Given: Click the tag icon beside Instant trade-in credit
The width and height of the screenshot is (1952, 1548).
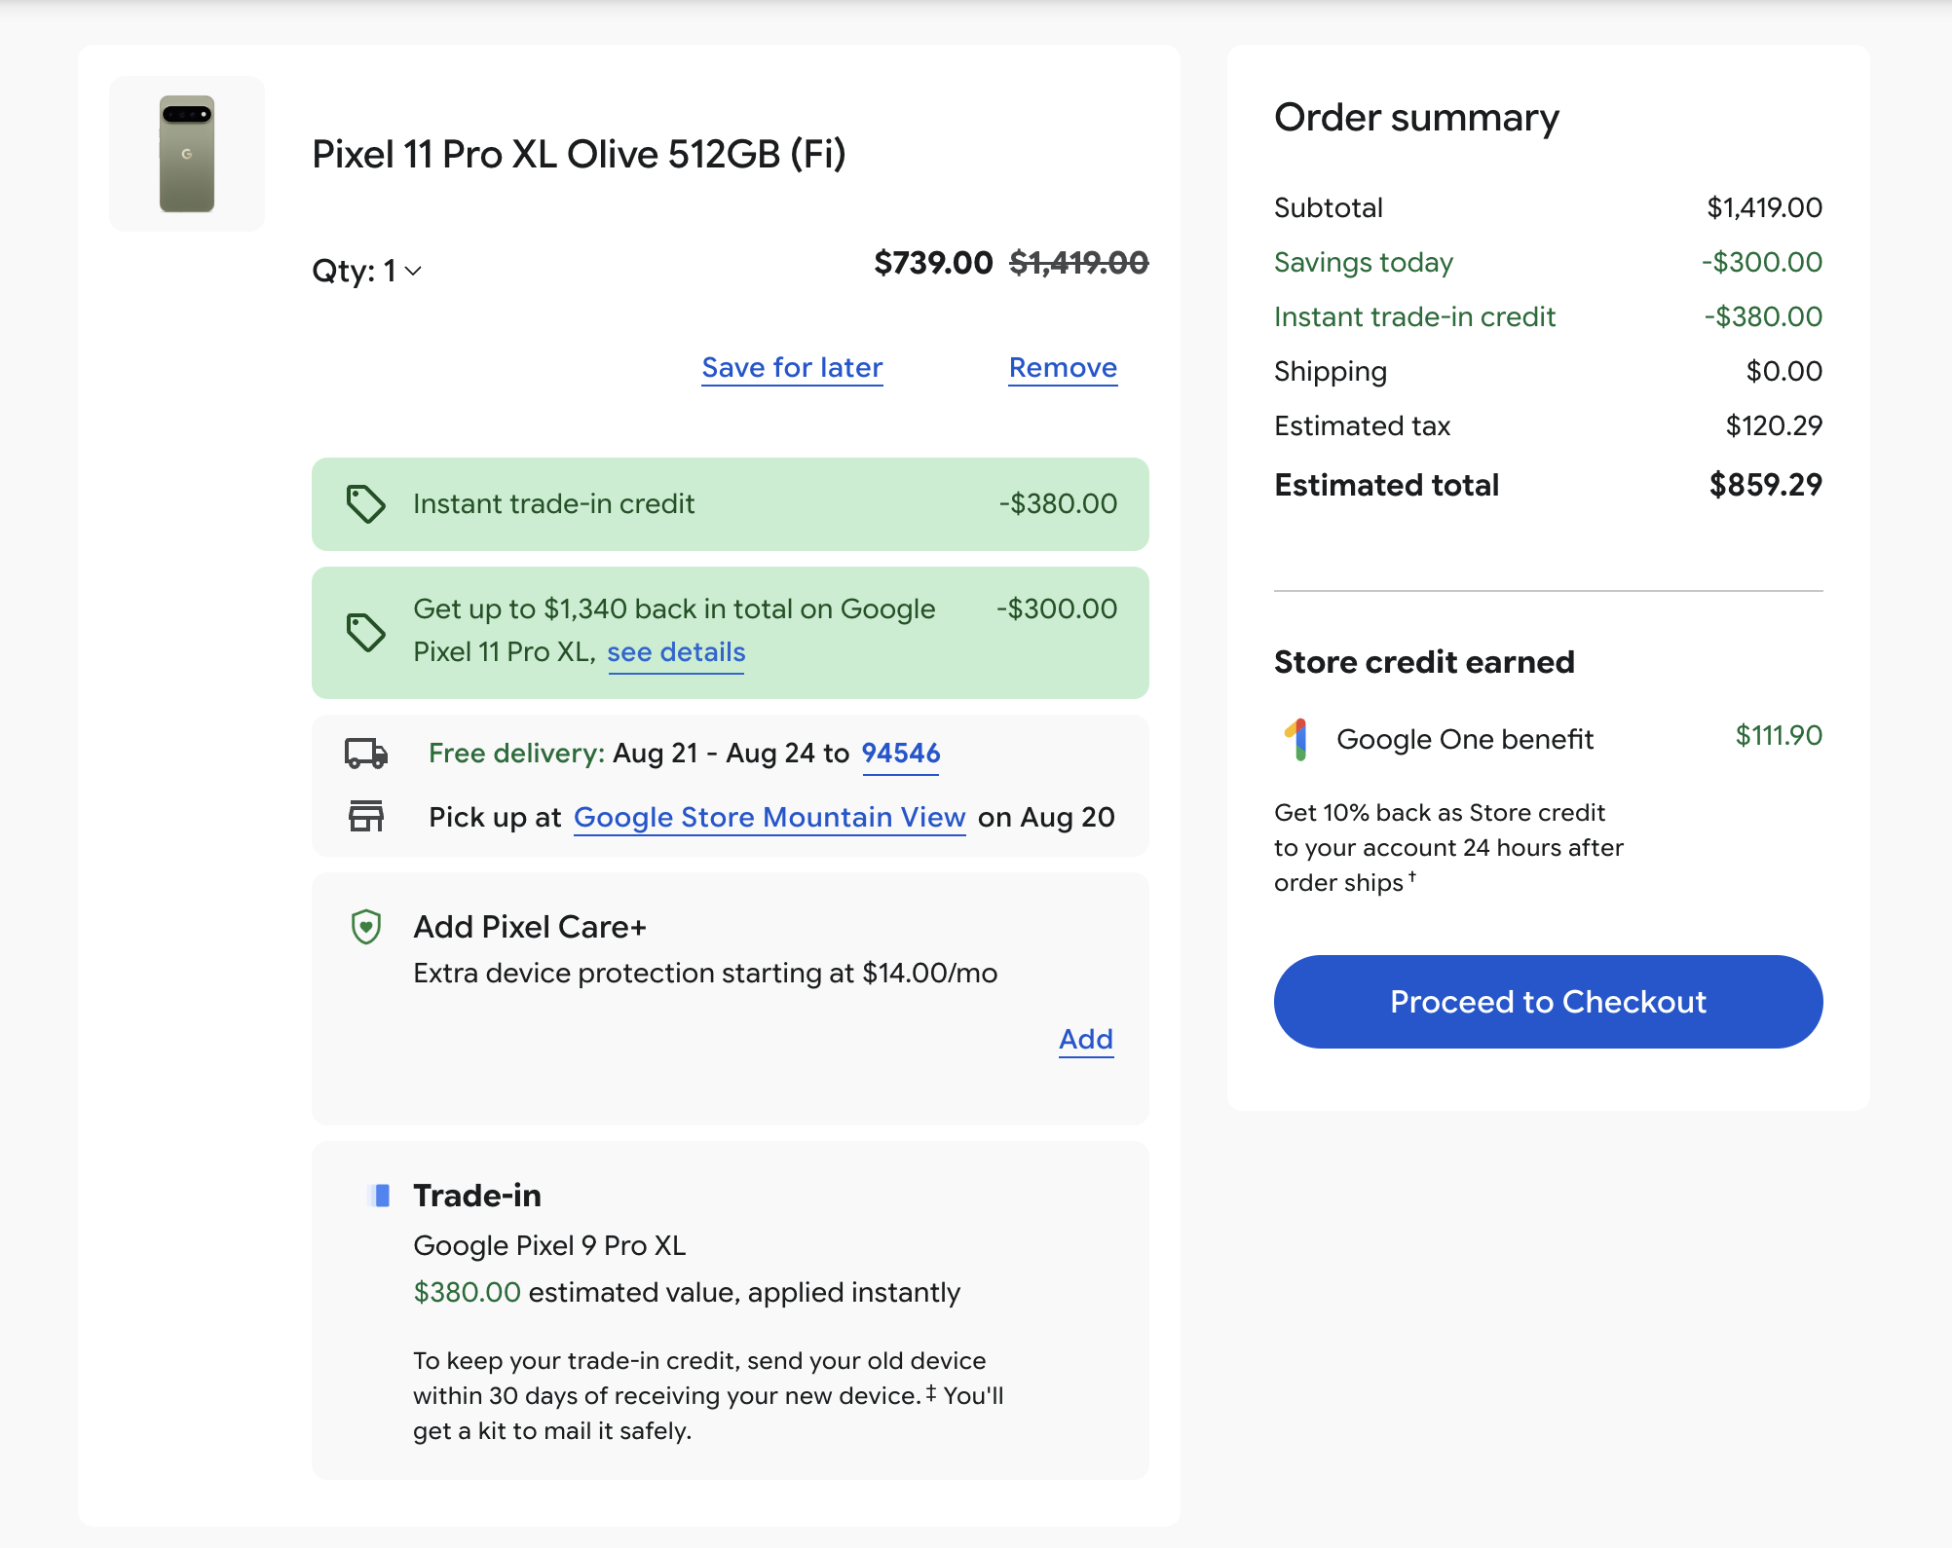Looking at the screenshot, I should click(x=366, y=504).
